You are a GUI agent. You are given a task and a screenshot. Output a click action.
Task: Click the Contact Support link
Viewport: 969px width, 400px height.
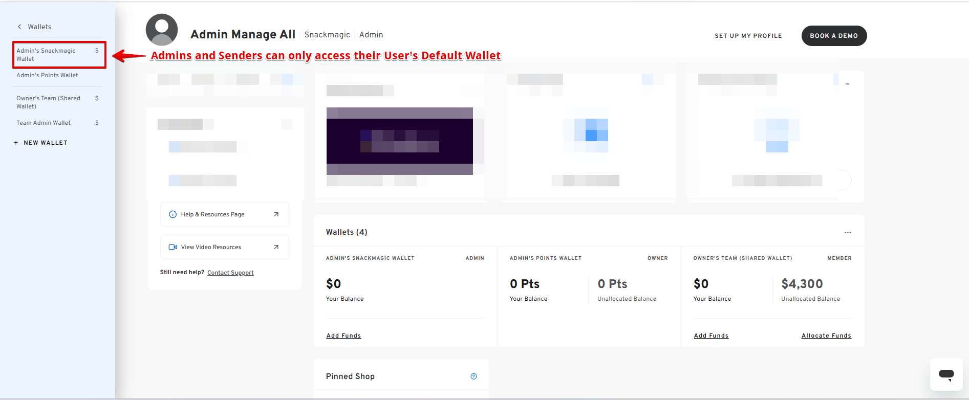point(230,273)
